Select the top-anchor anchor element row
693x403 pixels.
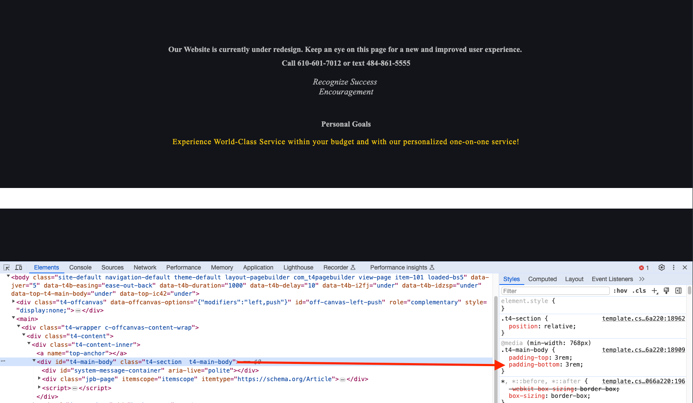pos(82,353)
